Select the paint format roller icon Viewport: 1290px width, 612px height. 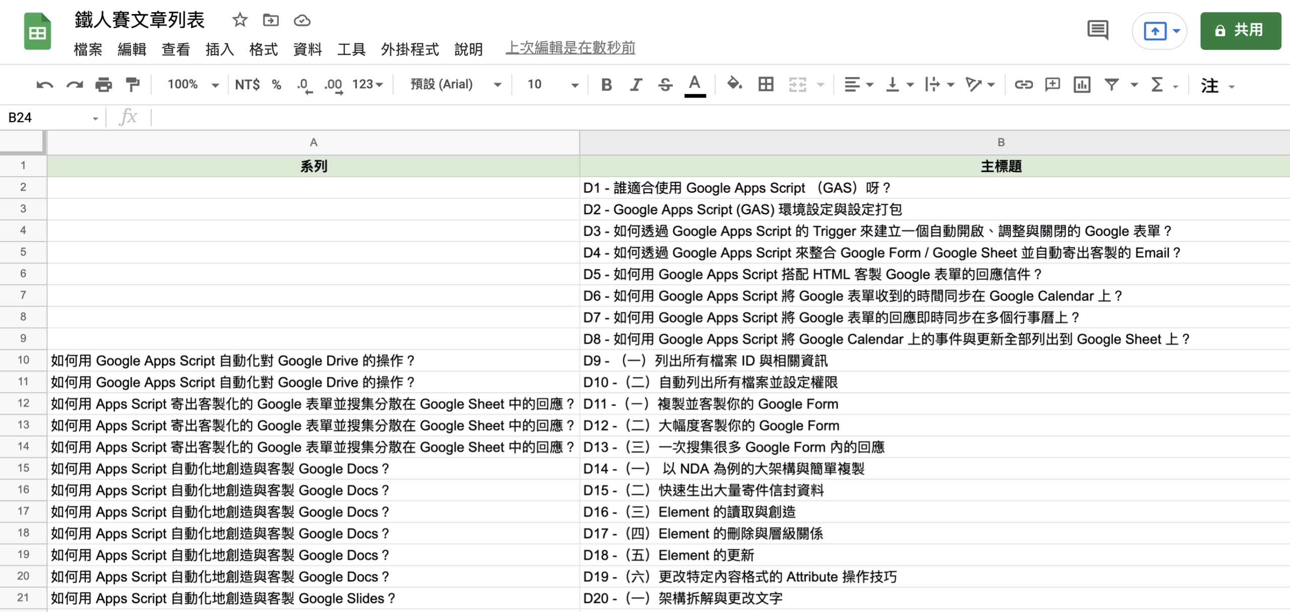[x=133, y=85]
